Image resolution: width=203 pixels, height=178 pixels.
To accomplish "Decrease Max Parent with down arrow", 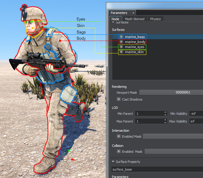I will (x=165, y=123).
